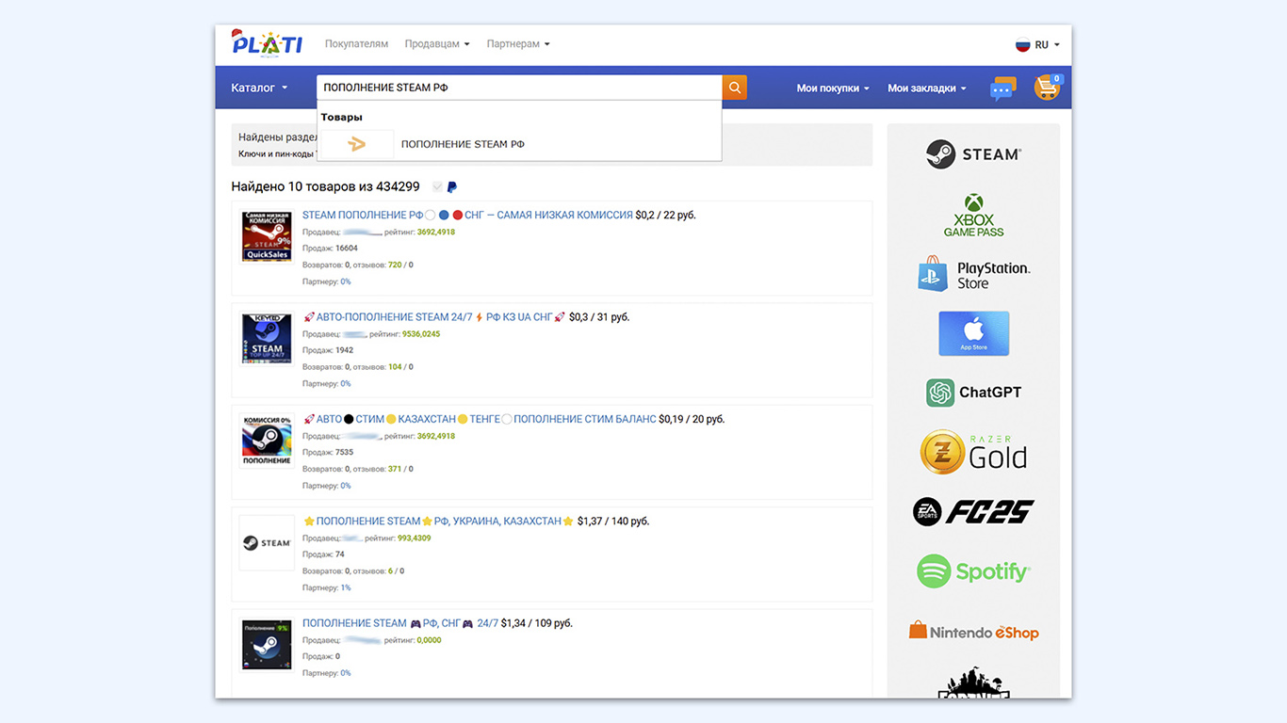Open the Комиссия 0% product thumbnail
This screenshot has height=723, width=1287.
point(267,441)
